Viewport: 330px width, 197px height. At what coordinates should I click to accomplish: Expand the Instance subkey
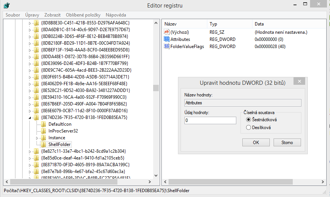[x=37, y=138]
